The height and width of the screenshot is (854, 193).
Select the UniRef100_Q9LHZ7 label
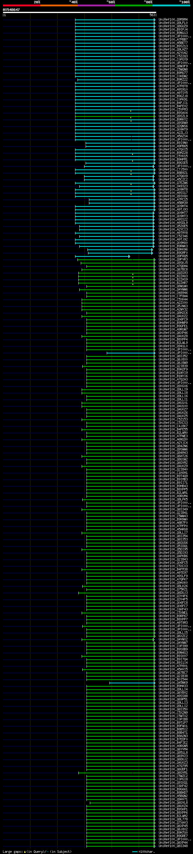tap(173, 49)
